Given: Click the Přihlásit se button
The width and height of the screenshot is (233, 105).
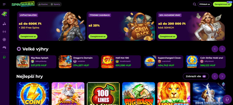Looking at the screenshot, I should tap(205, 4).
